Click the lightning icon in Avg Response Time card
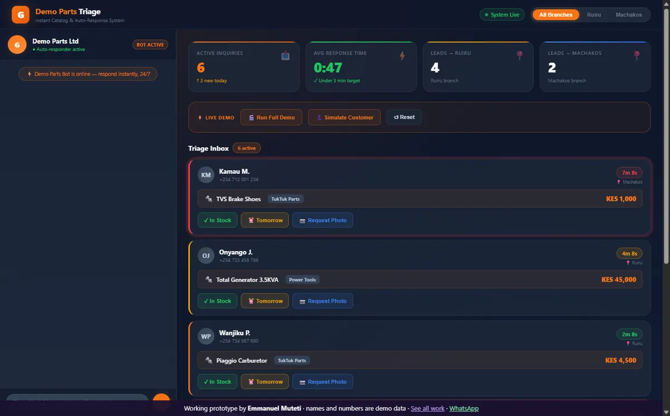The height and width of the screenshot is (416, 670). tap(403, 56)
